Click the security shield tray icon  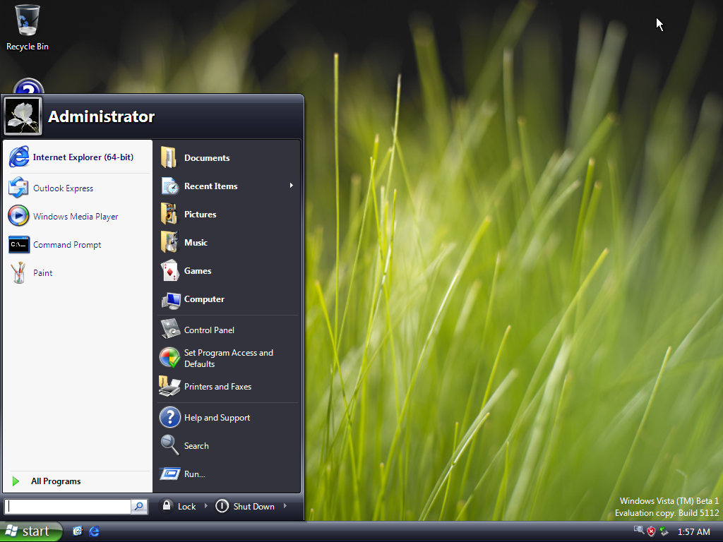pos(651,531)
